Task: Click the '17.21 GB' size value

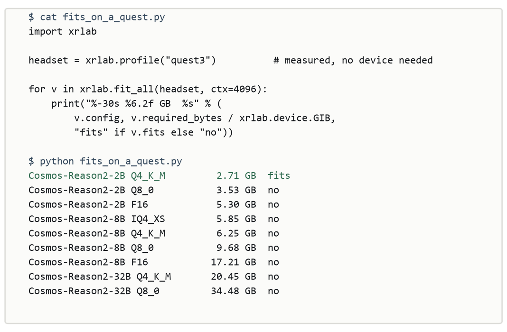Action: coord(234,262)
